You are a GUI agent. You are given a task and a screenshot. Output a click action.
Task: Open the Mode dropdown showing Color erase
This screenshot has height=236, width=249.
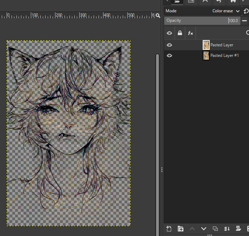pyautogui.click(x=203, y=11)
